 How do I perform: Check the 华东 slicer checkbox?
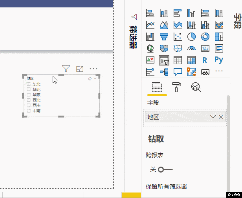tap(28, 94)
